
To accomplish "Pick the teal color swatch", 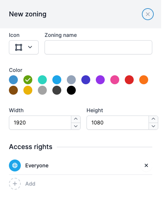I will coord(42,80).
